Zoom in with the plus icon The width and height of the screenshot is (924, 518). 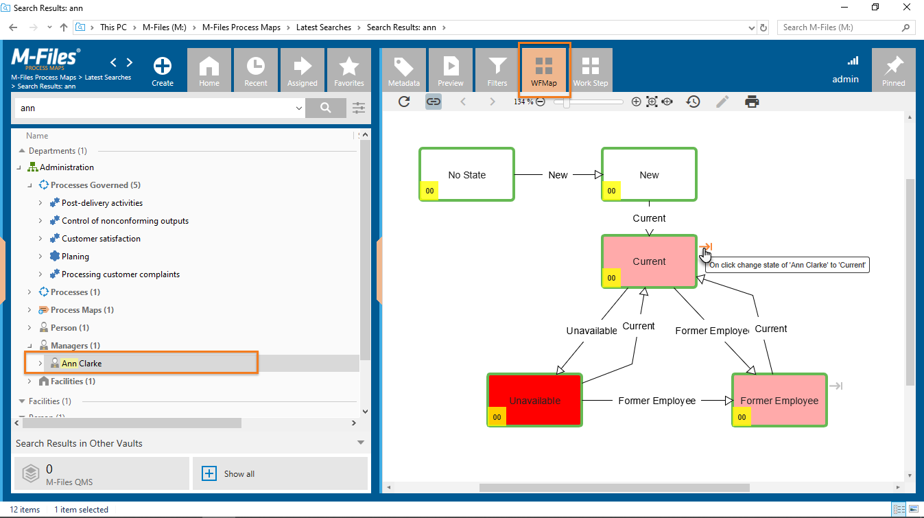(x=636, y=102)
